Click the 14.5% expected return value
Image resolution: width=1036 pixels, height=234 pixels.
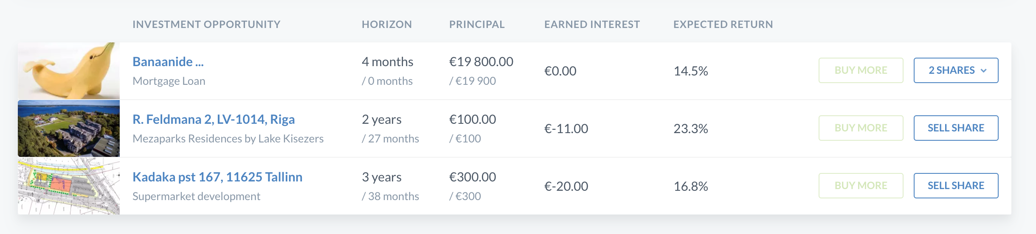[691, 71]
